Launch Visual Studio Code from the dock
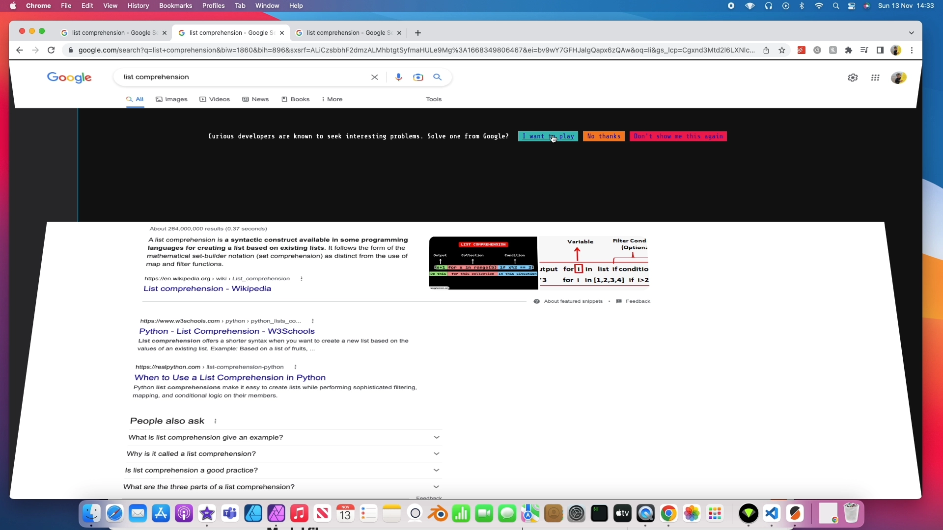 coord(772,513)
